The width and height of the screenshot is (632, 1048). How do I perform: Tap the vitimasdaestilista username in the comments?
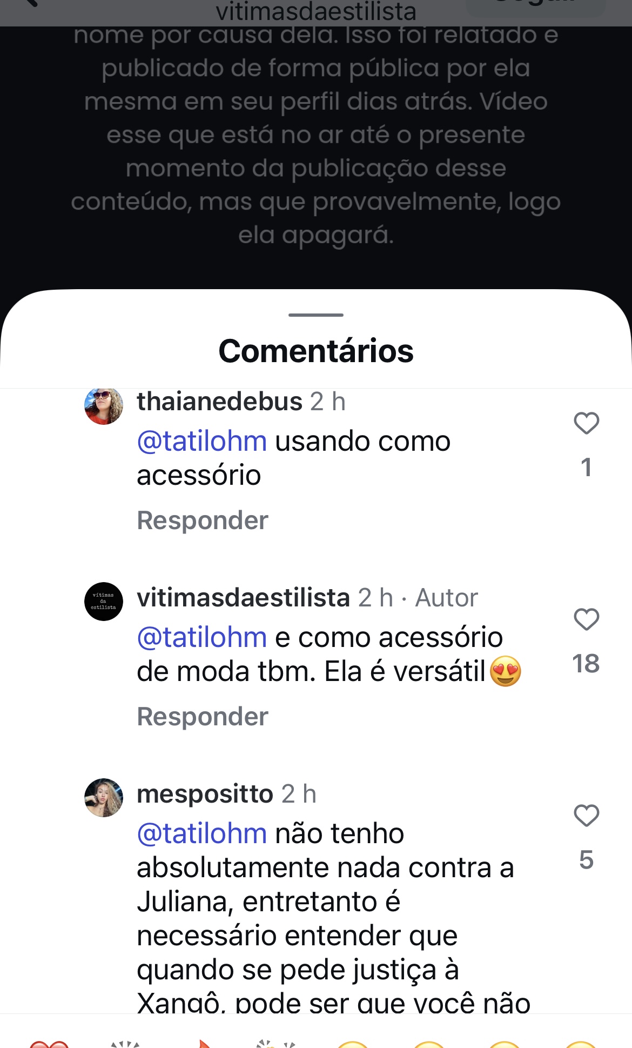coord(243,598)
